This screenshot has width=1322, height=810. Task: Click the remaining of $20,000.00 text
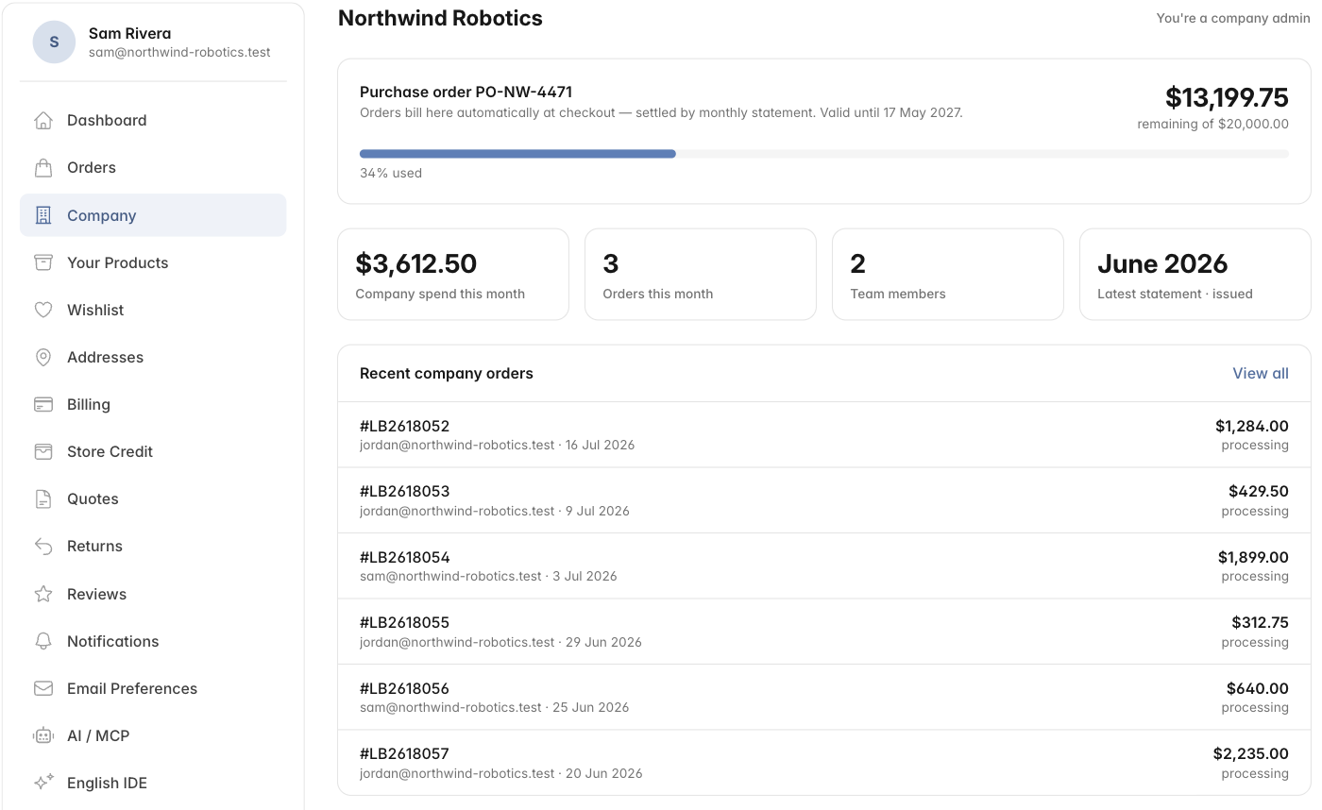tap(1212, 124)
